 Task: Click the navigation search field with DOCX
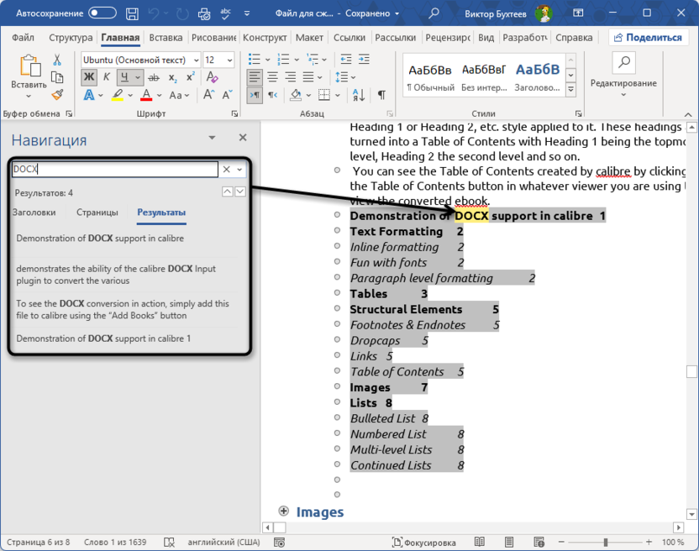tap(114, 170)
